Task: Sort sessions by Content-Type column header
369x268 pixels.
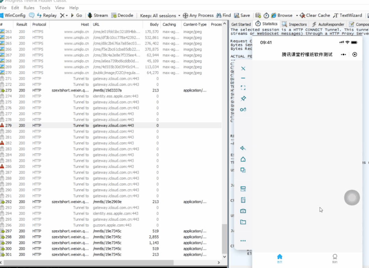Action: pyautogui.click(x=195, y=24)
